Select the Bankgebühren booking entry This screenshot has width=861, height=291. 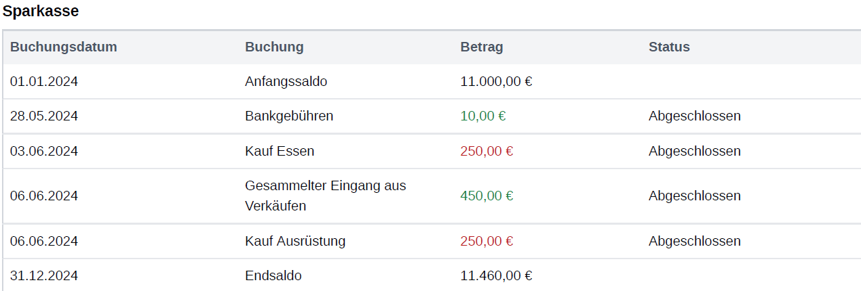(x=289, y=116)
